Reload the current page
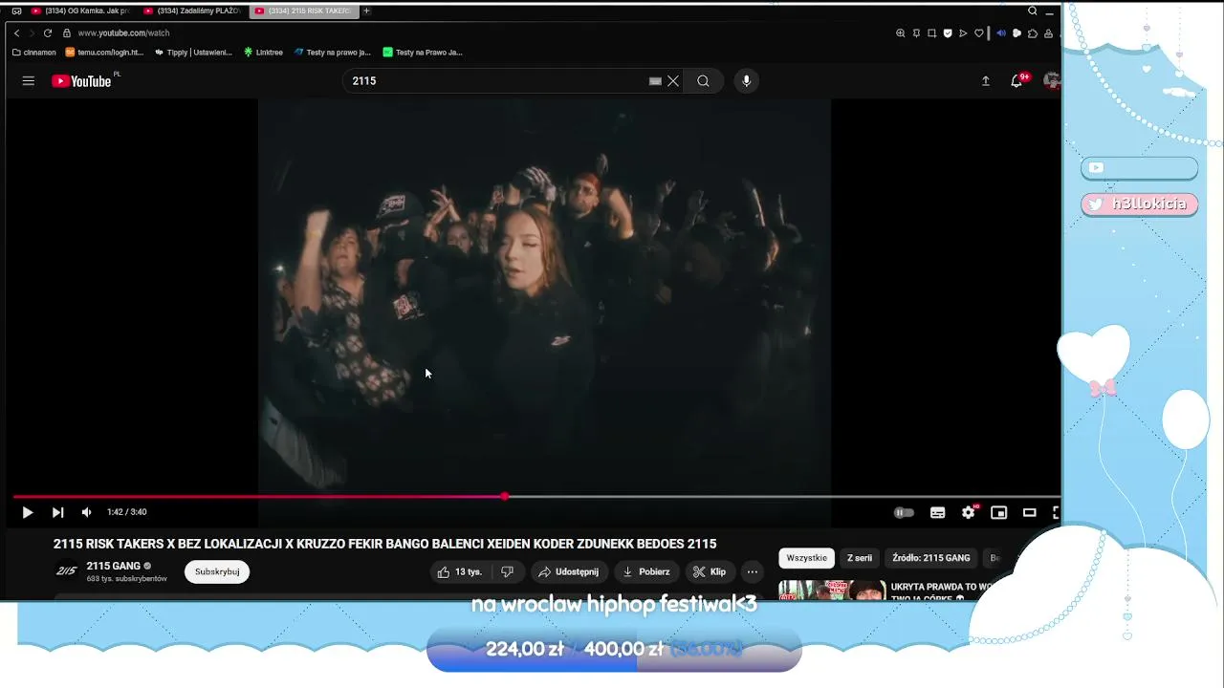This screenshot has height=688, width=1224. [48, 33]
